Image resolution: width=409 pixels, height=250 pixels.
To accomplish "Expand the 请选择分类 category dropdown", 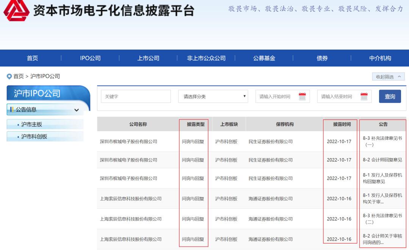I will coord(213,96).
